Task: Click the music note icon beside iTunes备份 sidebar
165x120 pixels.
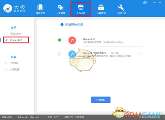Action: [6, 40]
